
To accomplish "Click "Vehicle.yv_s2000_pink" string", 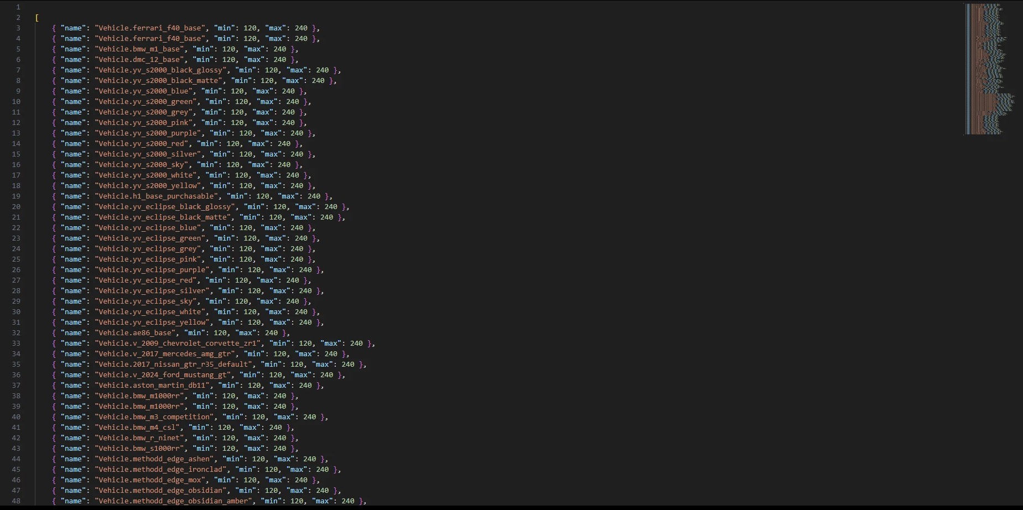I will tap(144, 123).
